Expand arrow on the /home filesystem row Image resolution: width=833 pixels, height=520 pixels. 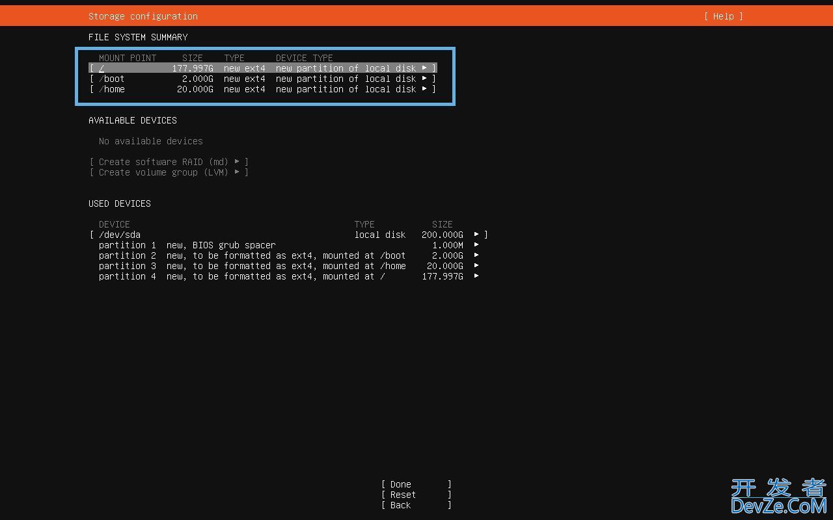(x=424, y=89)
